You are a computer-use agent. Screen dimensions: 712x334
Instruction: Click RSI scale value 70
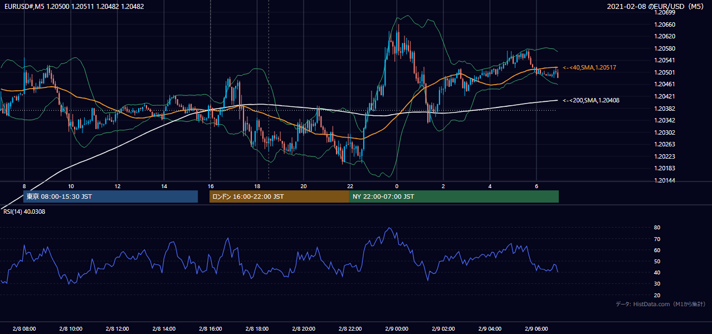[x=657, y=239]
